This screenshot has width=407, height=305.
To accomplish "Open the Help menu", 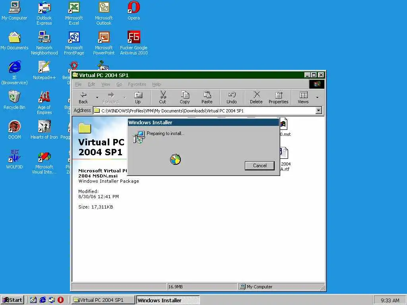I will click(157, 84).
